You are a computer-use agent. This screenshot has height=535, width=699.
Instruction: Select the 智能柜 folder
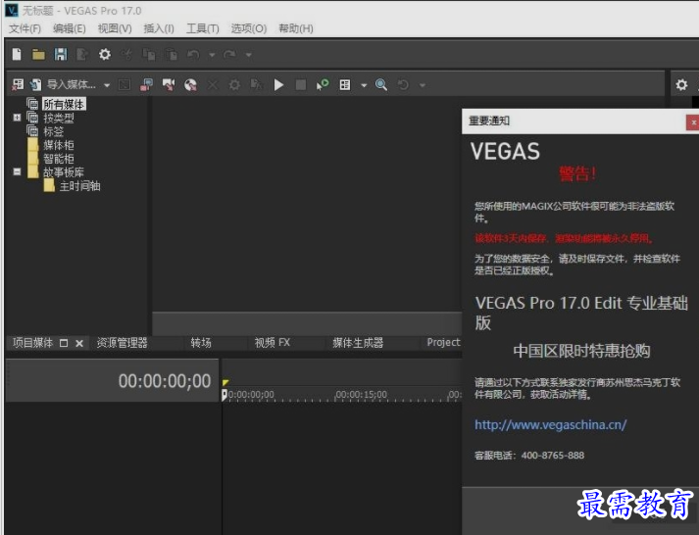tap(59, 159)
